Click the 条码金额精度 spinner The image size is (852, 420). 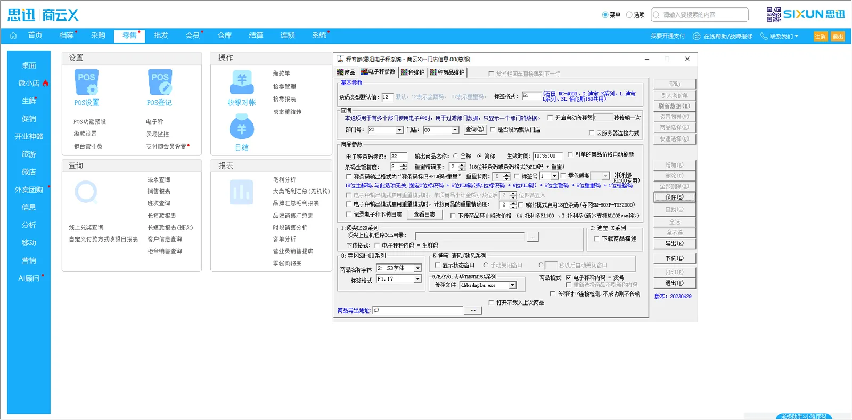tap(403, 167)
